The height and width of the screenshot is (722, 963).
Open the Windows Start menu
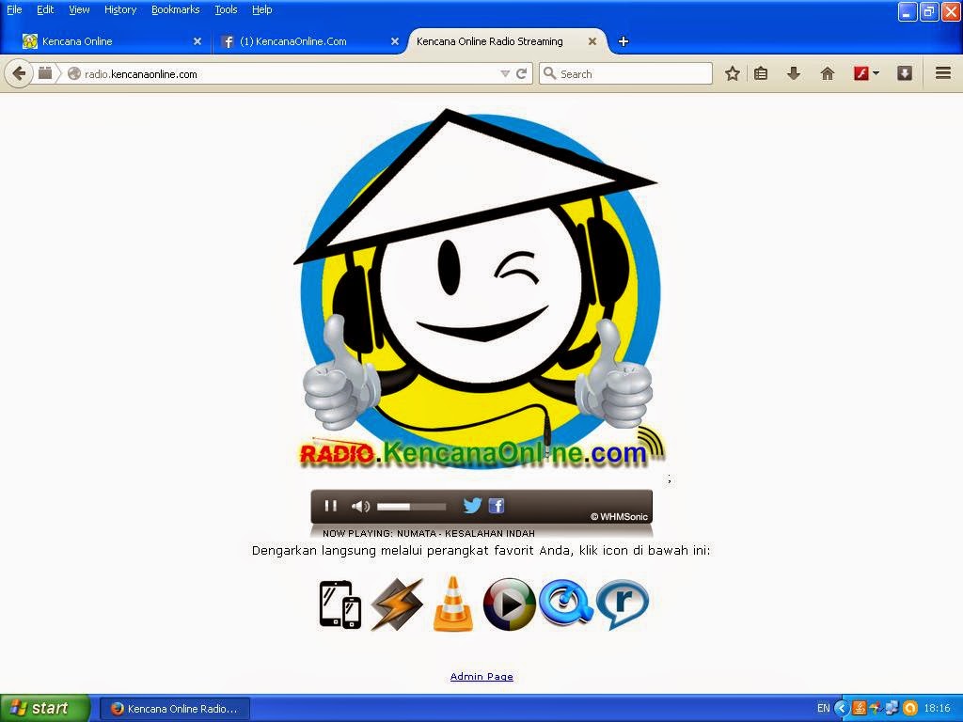coord(45,709)
